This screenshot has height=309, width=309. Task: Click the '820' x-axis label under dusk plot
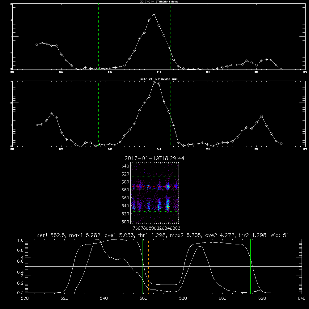click(61, 149)
